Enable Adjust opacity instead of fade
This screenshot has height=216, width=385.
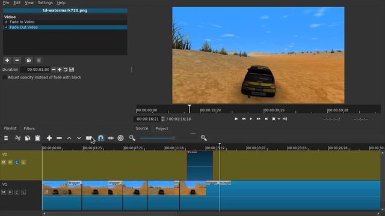point(4,77)
